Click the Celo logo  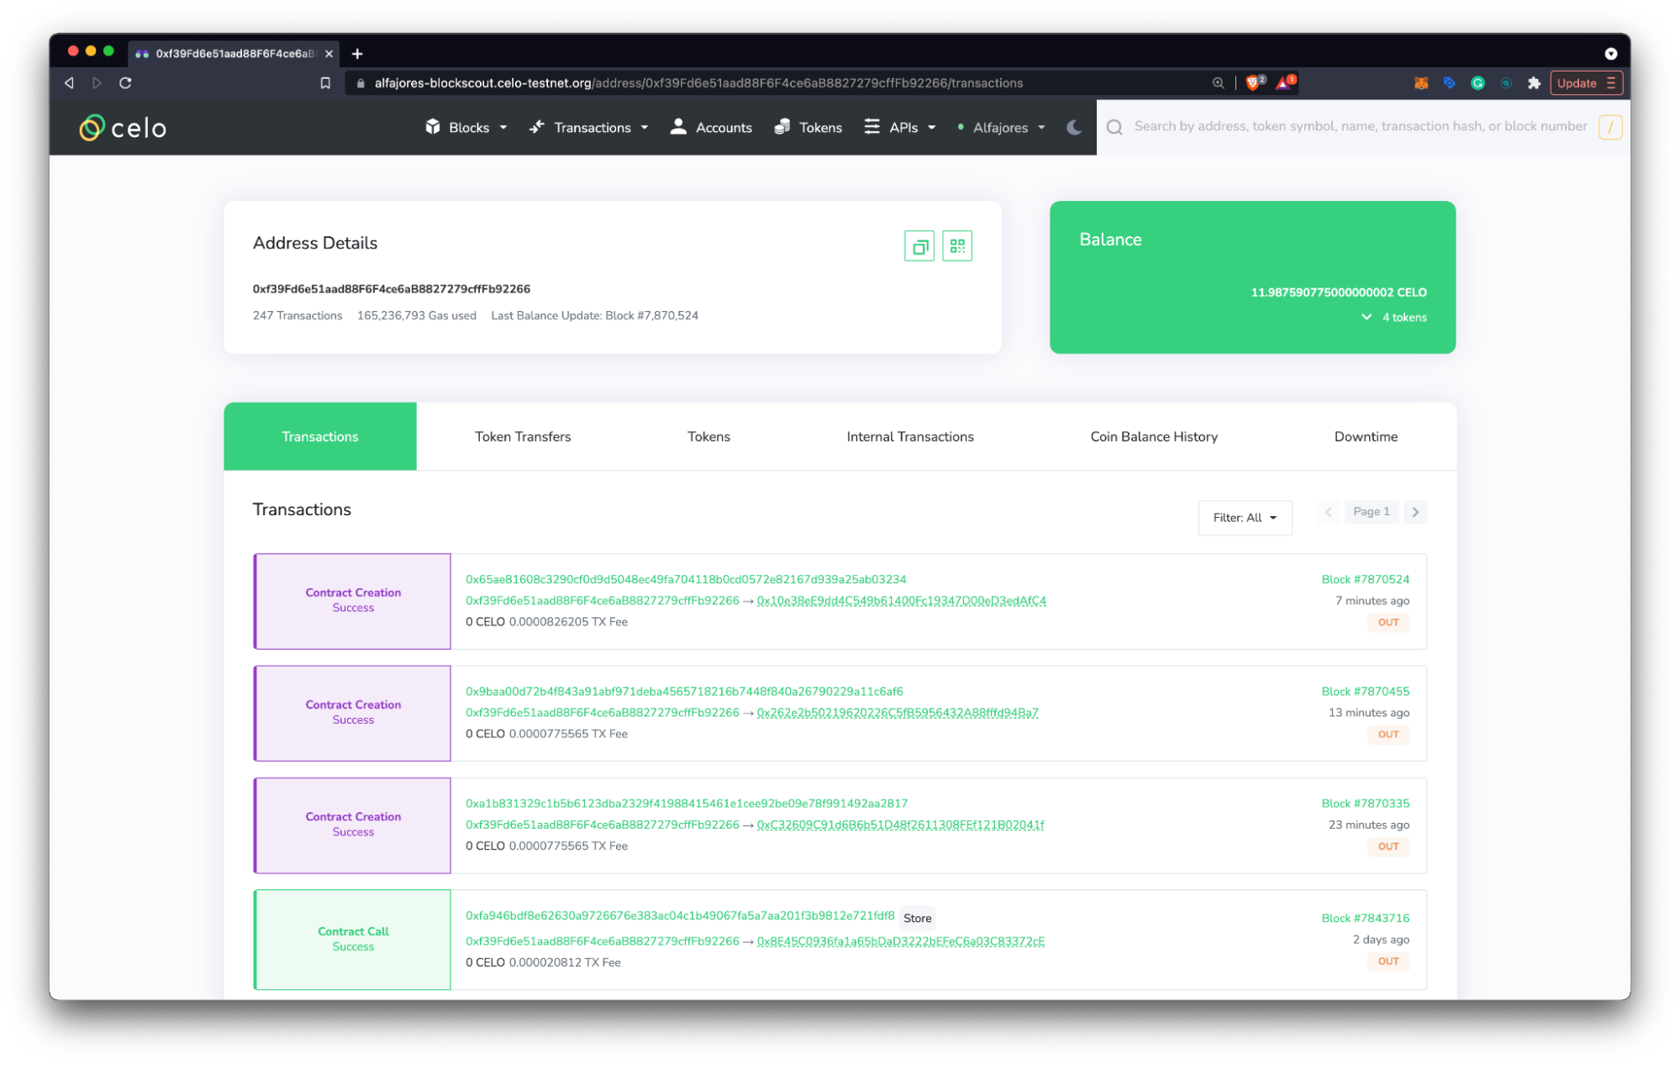coord(122,127)
